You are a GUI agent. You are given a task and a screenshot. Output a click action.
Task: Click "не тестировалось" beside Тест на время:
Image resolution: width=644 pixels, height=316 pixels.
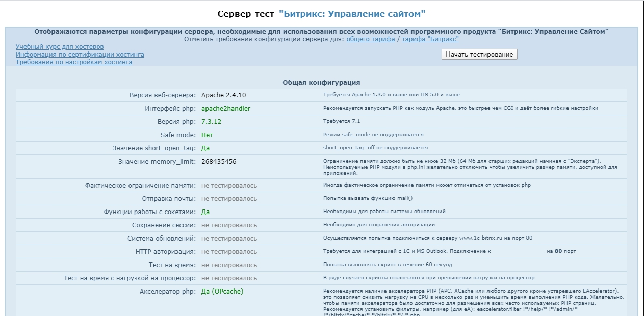click(x=229, y=265)
